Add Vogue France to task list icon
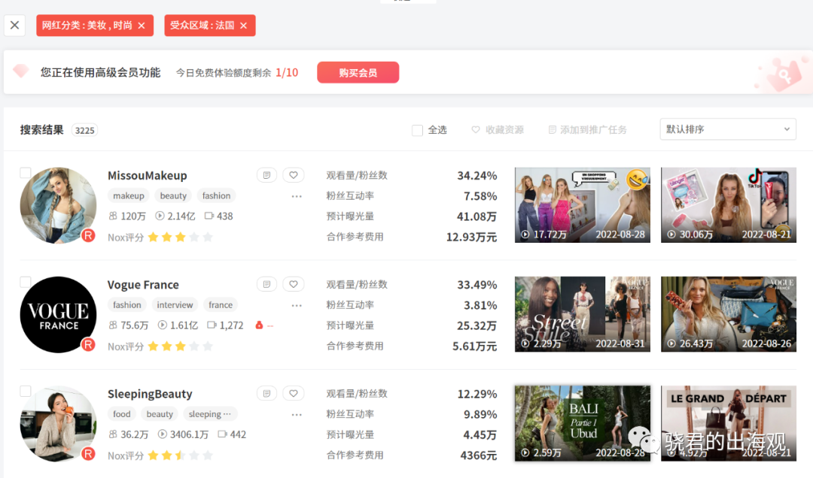The width and height of the screenshot is (813, 478). click(266, 284)
